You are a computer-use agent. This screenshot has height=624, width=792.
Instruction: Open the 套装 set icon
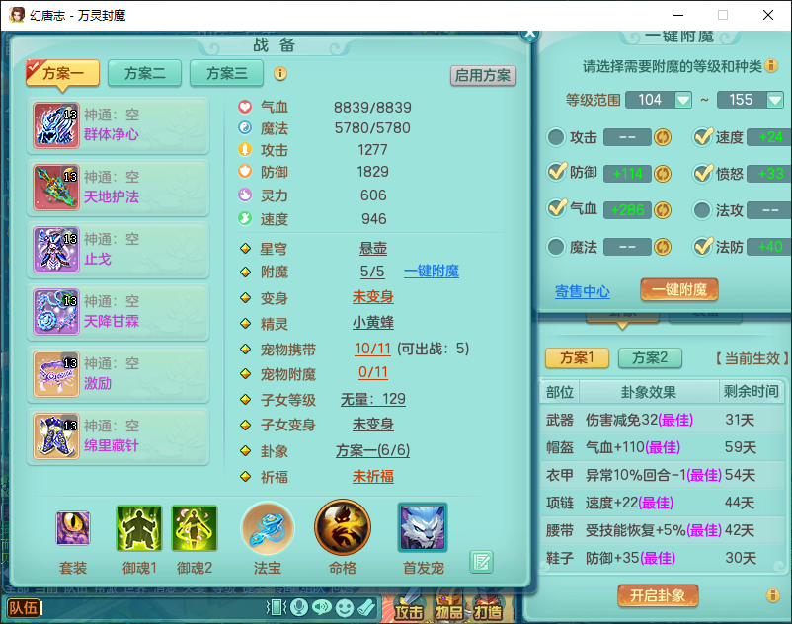coord(73,528)
